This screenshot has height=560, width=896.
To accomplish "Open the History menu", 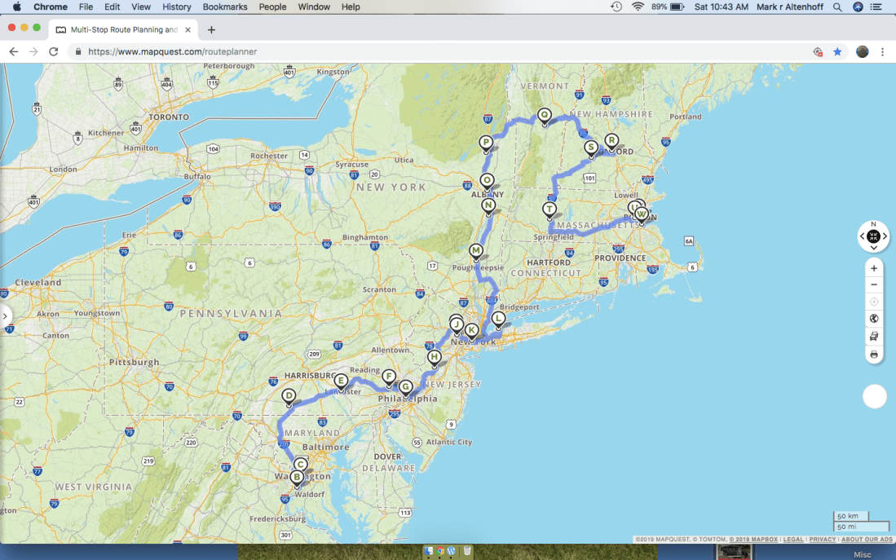I will tap(176, 7).
